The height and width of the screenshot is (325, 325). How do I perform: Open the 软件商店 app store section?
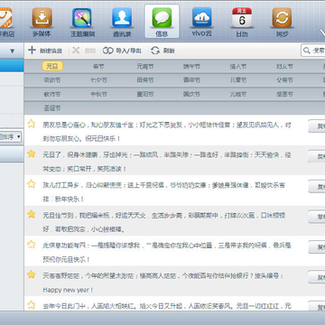pos(6,22)
